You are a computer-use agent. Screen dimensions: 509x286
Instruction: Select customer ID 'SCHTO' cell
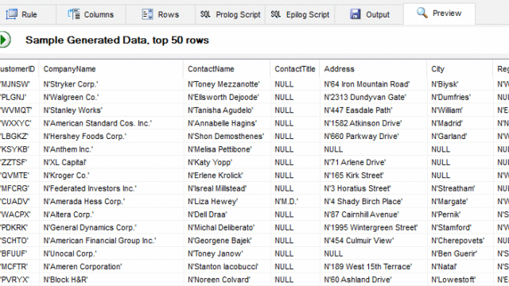(19, 241)
